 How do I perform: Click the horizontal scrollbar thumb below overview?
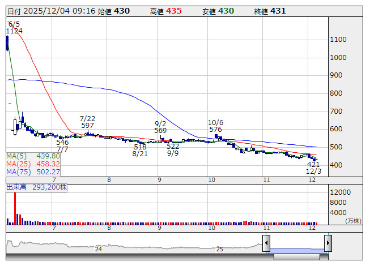[x=300, y=257]
